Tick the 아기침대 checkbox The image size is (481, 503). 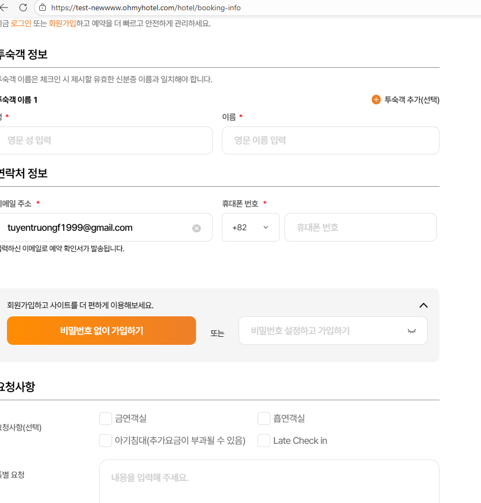[106, 441]
